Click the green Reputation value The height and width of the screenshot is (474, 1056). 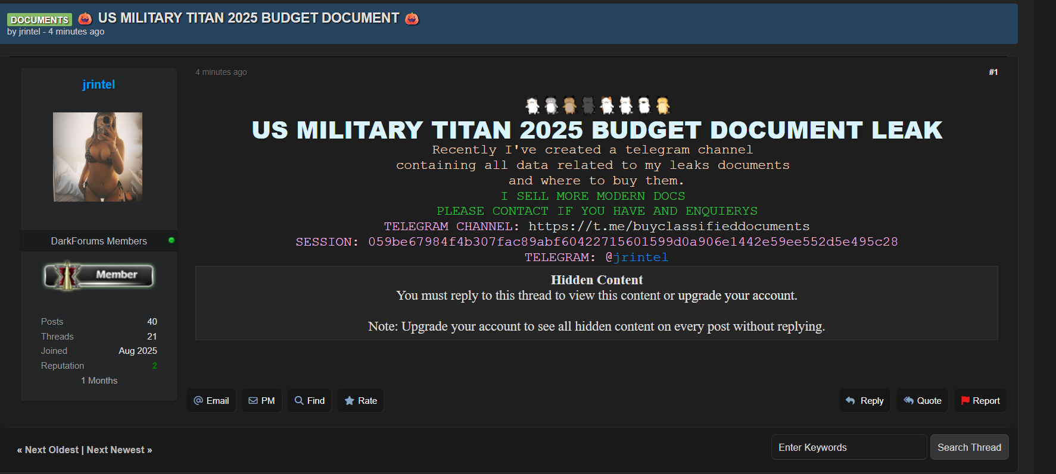[x=154, y=366]
